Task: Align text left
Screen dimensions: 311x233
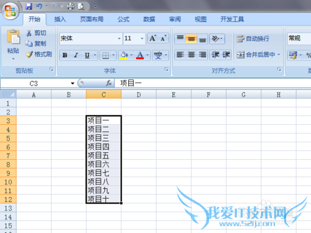Action: 180,55
